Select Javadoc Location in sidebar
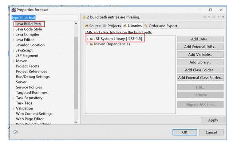Screen dimensions: 233x143 coord(30,45)
